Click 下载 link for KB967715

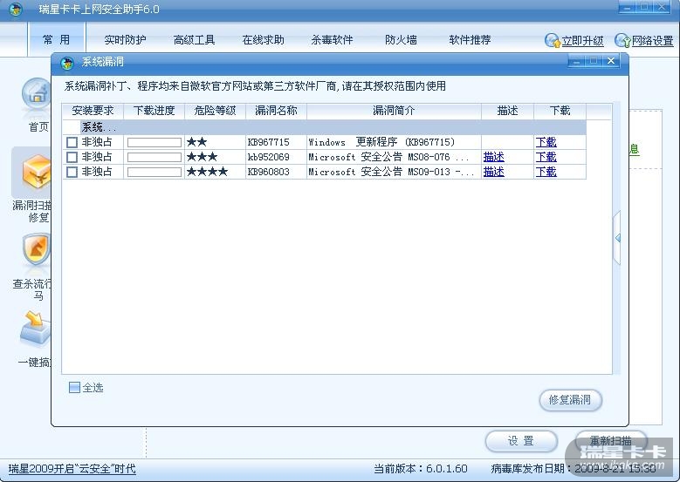(546, 142)
